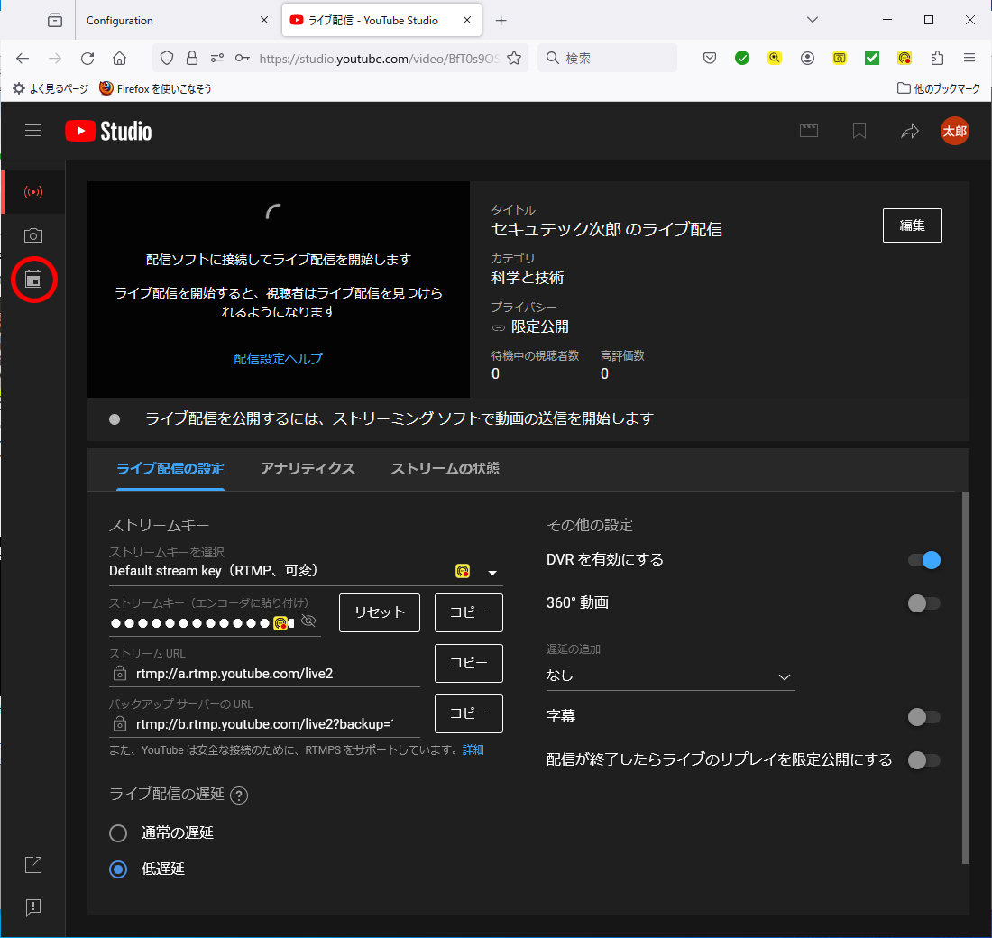Image resolution: width=992 pixels, height=938 pixels.
Task: Click the リセット stream key button
Action: click(x=380, y=612)
